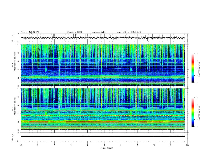Click the "9" tick on the Time axis

coord(171,145)
